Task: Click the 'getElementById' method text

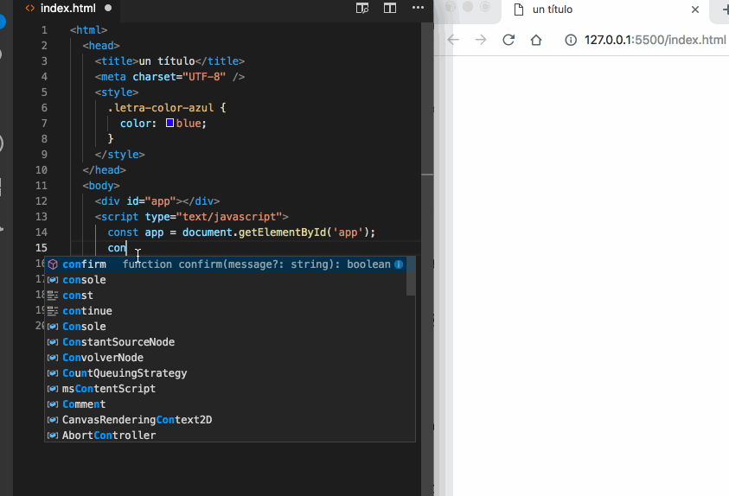Action: tap(282, 232)
